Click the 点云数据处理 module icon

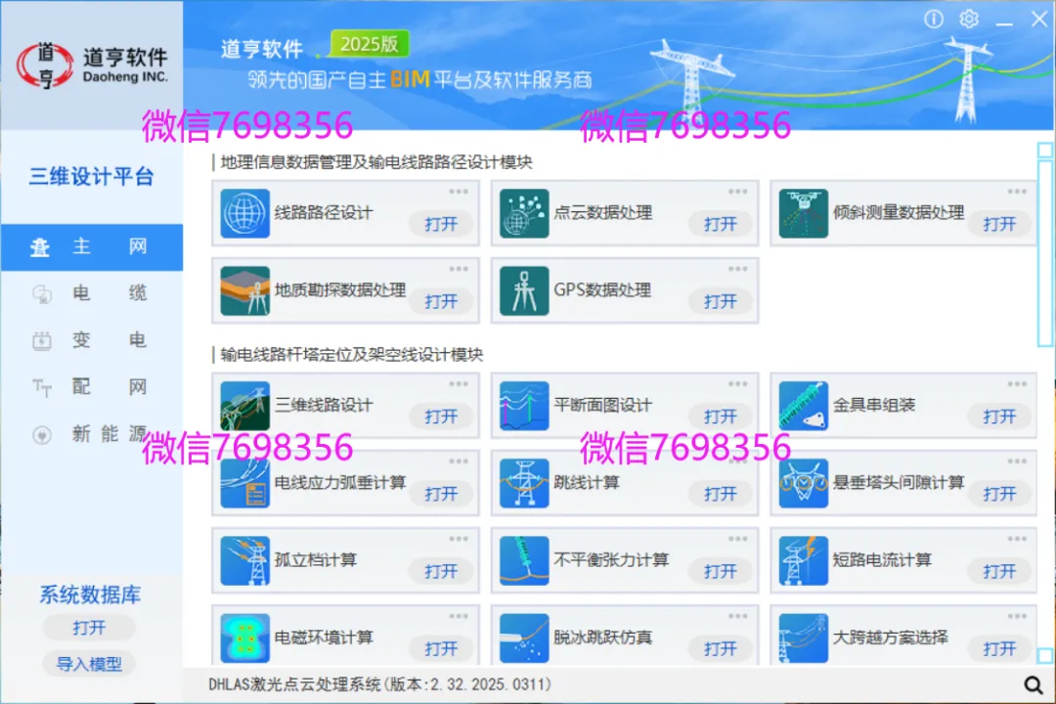click(x=524, y=213)
